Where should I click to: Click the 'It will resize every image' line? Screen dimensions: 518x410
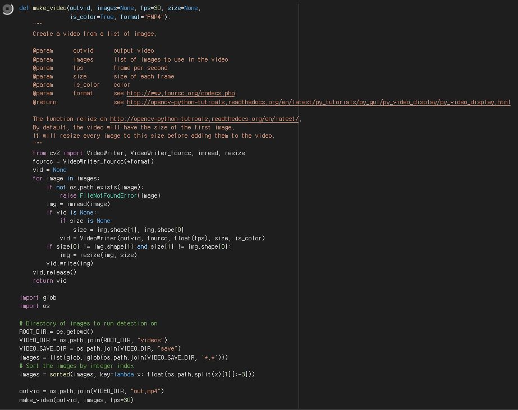click(x=154, y=136)
